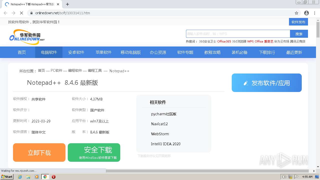The image size is (320, 180).
Task: Open the 电脑软件 navigation tab
Action: tap(49, 52)
